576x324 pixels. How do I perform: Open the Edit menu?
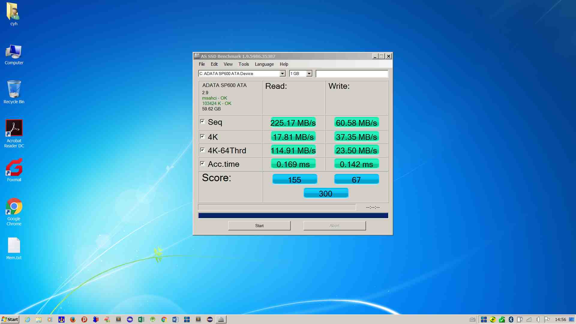(214, 64)
